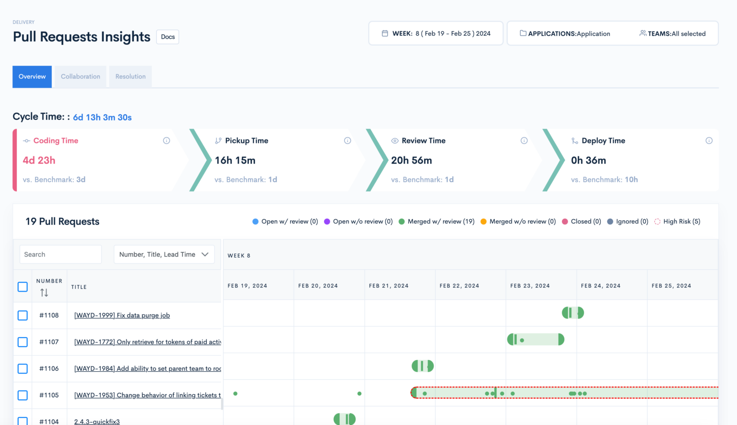Screen dimensions: 737x425
Task: Open the TEAMS All selected selector
Action: click(674, 33)
